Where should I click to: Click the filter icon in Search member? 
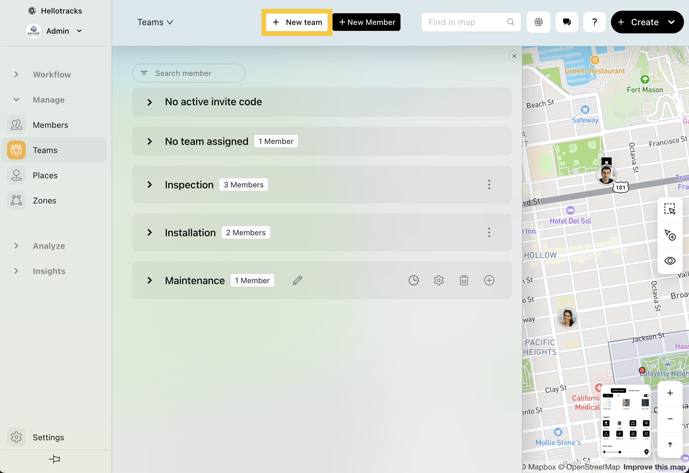144,73
